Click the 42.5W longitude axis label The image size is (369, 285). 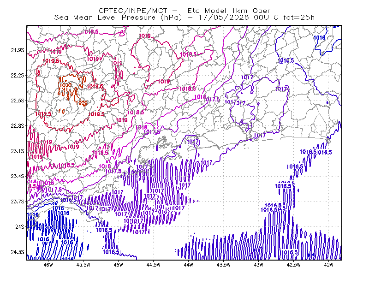pyautogui.click(x=294, y=265)
